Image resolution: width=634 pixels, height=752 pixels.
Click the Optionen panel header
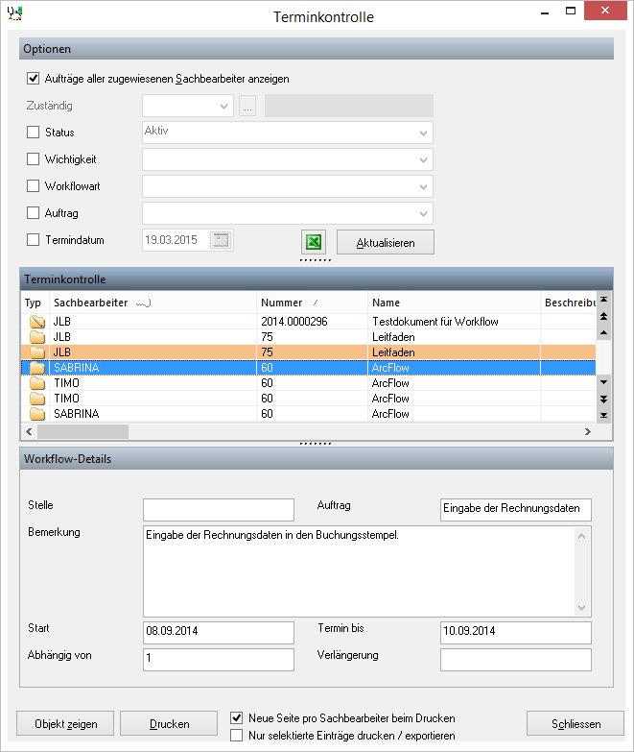pos(317,49)
